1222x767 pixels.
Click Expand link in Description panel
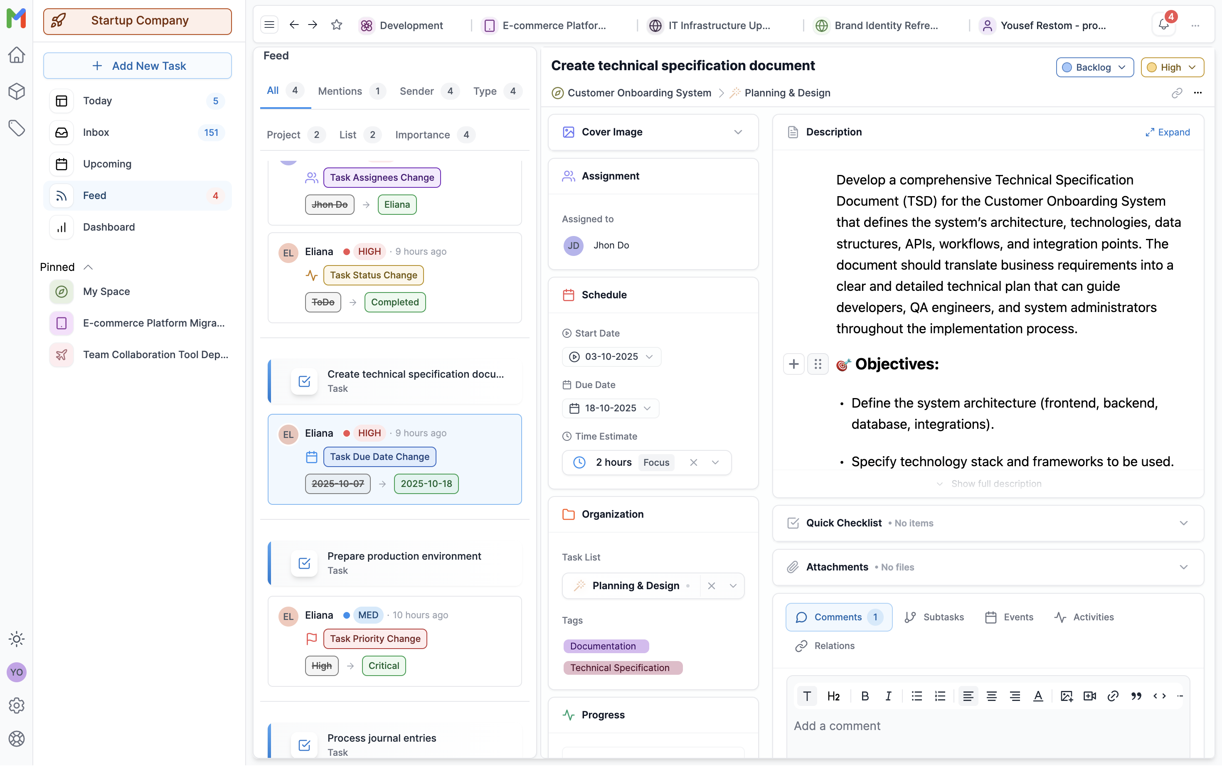click(x=1167, y=133)
